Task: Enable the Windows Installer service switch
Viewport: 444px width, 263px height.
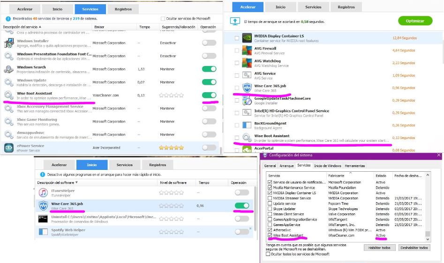Action: 209,43
